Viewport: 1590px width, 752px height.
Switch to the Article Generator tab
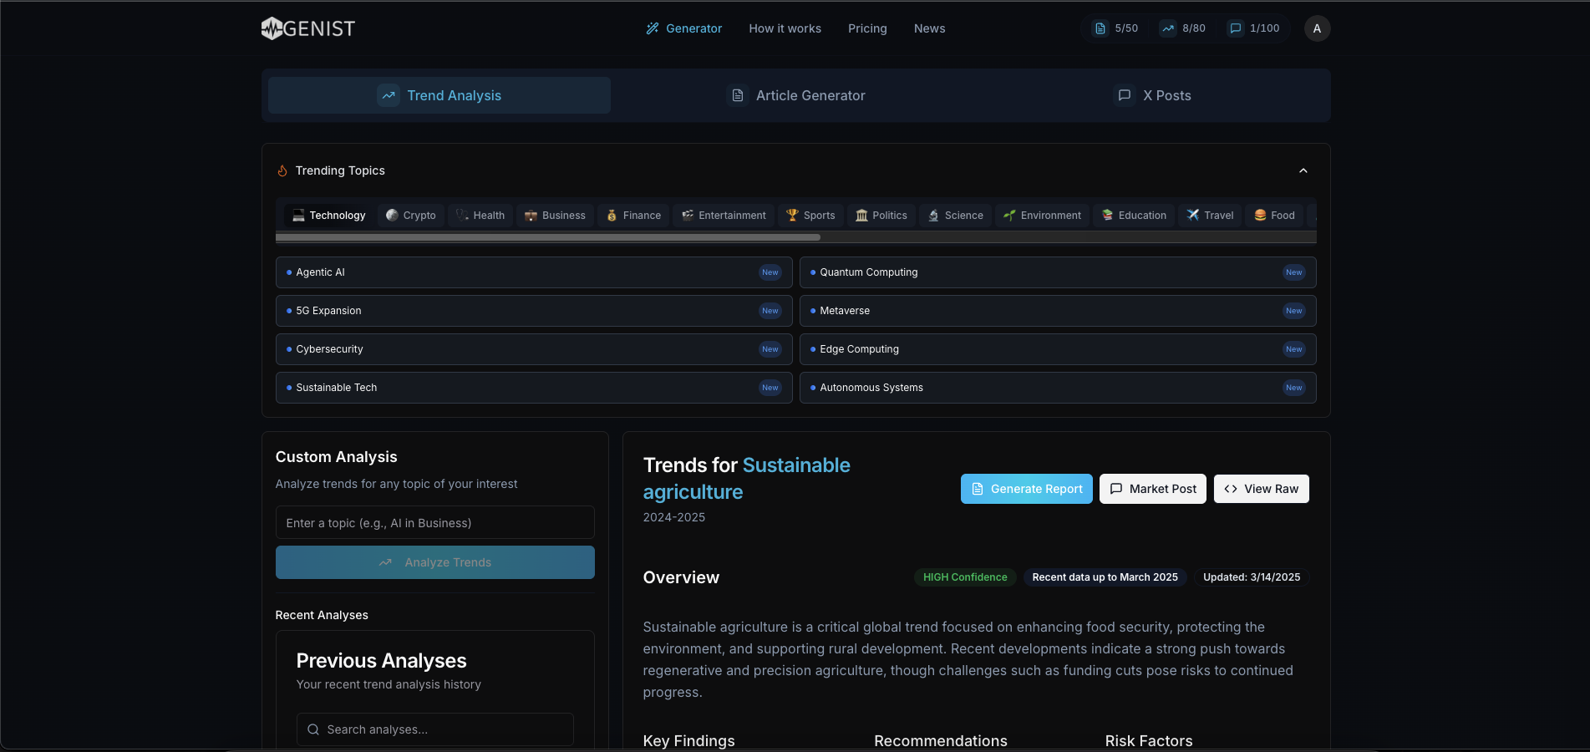tap(796, 95)
